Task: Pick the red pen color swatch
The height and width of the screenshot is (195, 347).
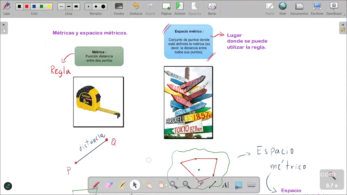Action: [x=27, y=6]
